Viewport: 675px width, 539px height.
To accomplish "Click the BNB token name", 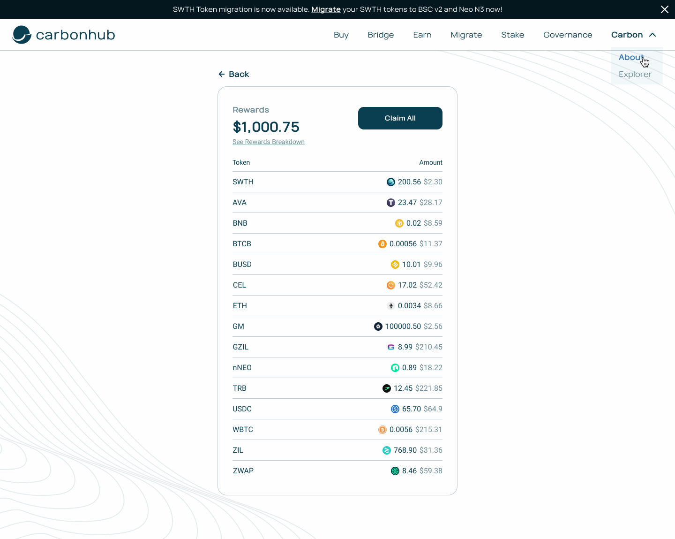I will (x=240, y=223).
